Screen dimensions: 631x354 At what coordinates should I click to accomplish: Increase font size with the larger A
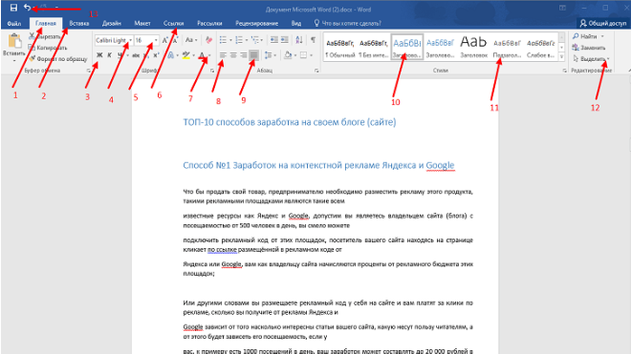pyautogui.click(x=165, y=40)
